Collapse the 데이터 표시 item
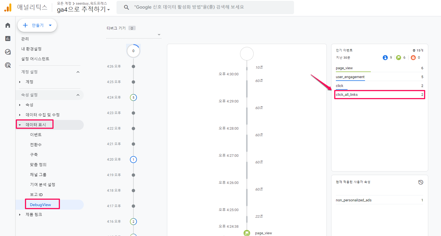Screen dimensions: 441x236 click(20, 125)
